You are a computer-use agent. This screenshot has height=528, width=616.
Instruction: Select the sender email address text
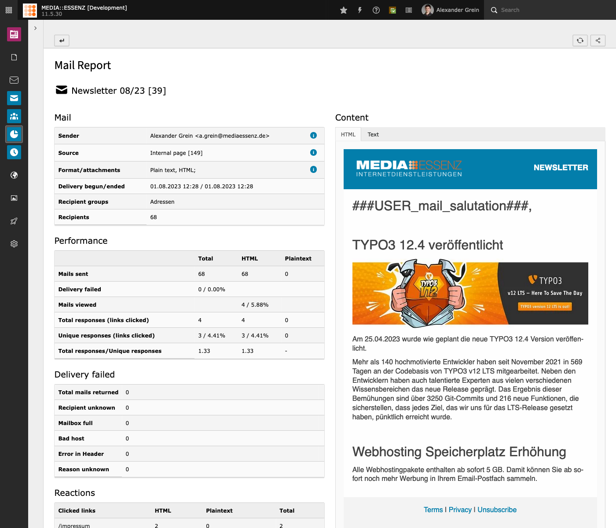[x=232, y=136]
